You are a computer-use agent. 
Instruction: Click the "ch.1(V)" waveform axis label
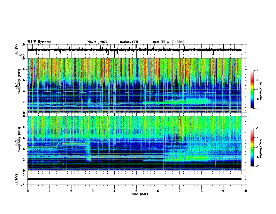pos(17,50)
